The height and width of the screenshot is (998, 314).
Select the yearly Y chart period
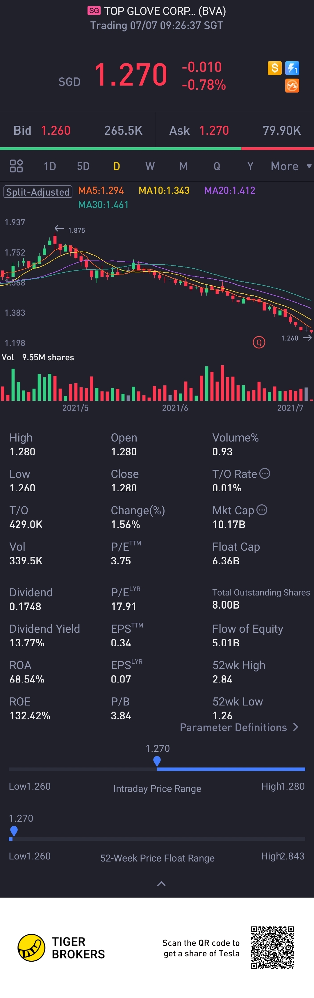point(250,166)
